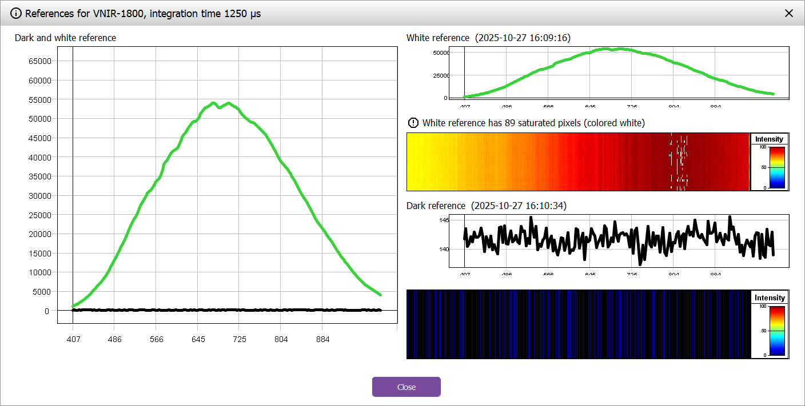805x406 pixels.
Task: Click the 55000 y-axis label on large chart
Action: [40, 99]
